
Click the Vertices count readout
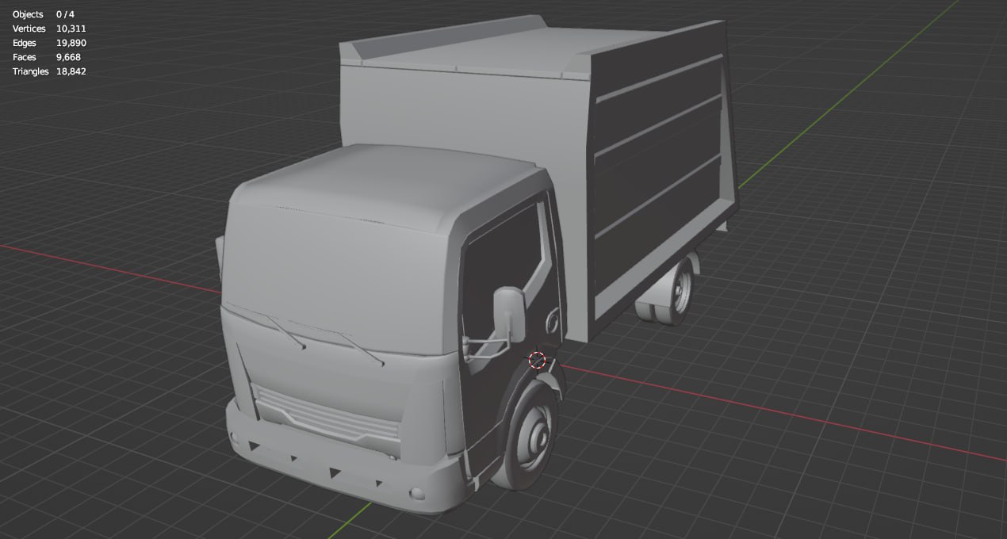click(x=70, y=28)
